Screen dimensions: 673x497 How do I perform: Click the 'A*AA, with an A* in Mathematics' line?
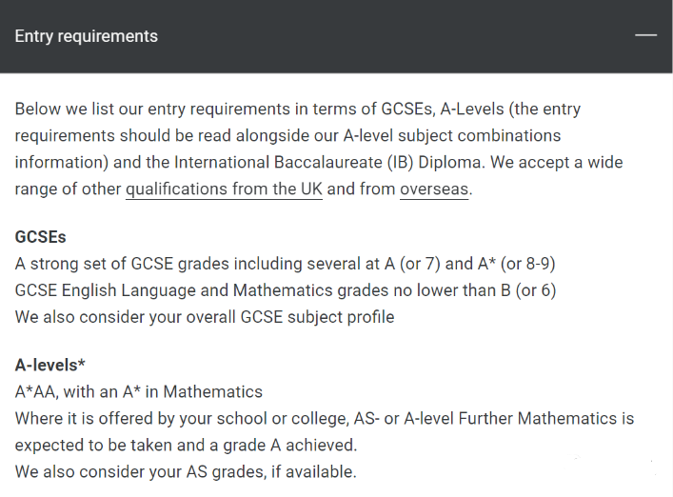coord(139,392)
